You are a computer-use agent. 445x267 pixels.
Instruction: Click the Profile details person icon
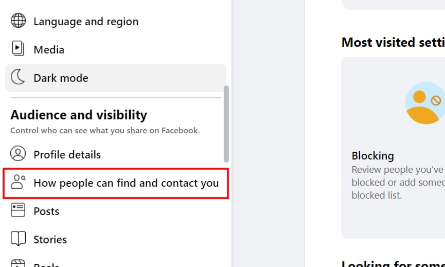pos(17,155)
